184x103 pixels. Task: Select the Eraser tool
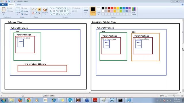tap(33, 13)
